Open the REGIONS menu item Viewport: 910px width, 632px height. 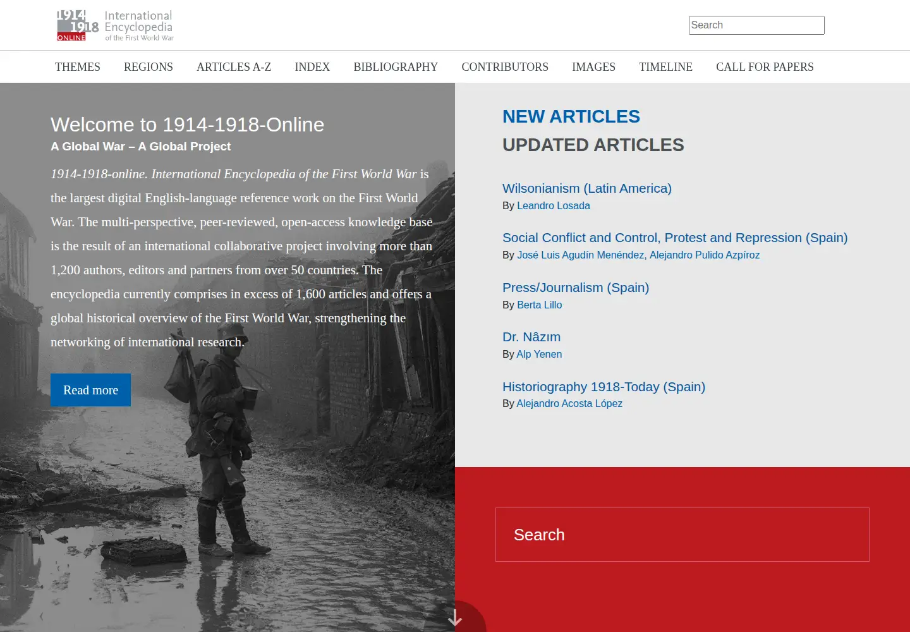click(x=149, y=67)
